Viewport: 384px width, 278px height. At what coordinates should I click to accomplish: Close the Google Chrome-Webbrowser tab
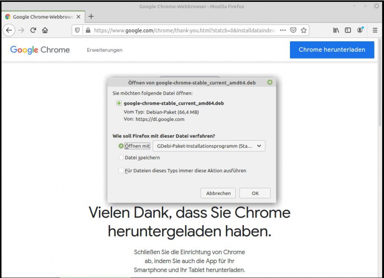(x=78, y=17)
